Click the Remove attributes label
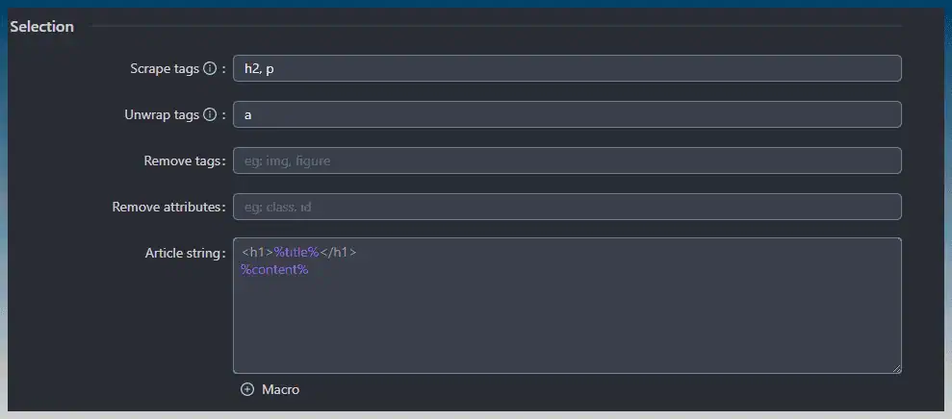Image resolution: width=952 pixels, height=419 pixels. 168,207
